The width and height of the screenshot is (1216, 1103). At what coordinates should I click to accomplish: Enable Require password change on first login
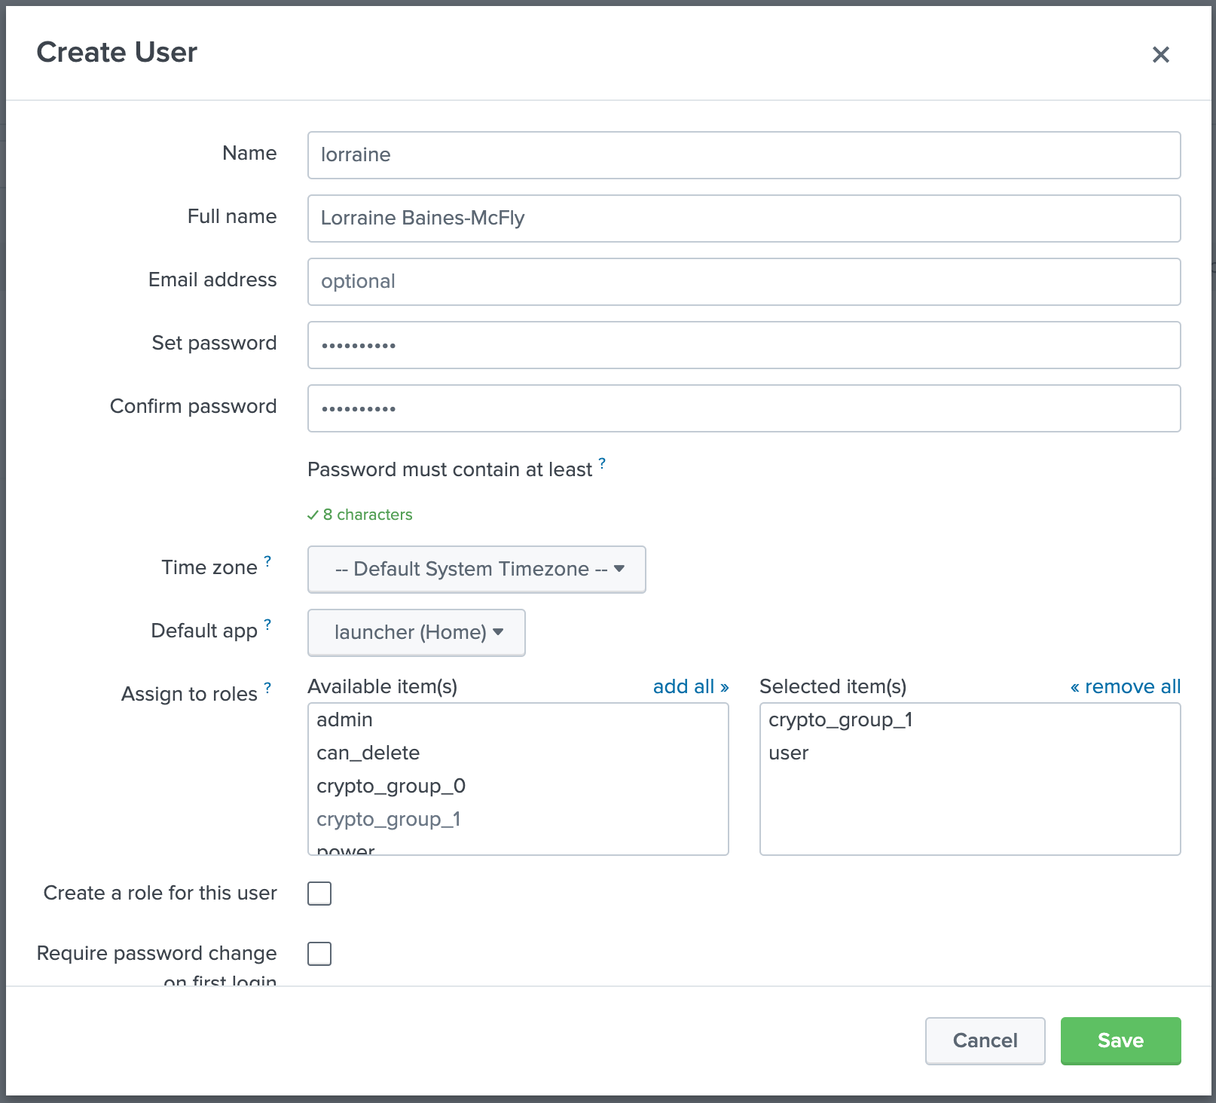pos(319,954)
